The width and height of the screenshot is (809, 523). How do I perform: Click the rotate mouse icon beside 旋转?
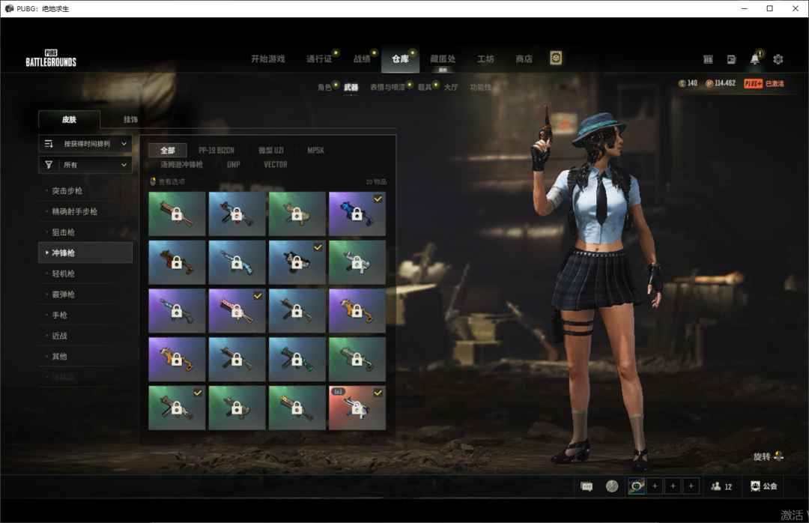(x=778, y=456)
